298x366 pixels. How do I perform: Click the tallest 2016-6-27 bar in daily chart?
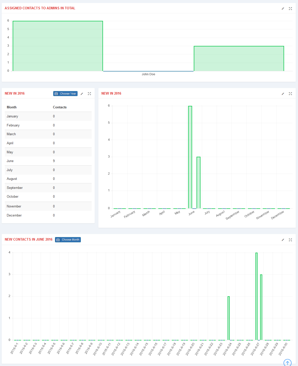click(x=256, y=297)
